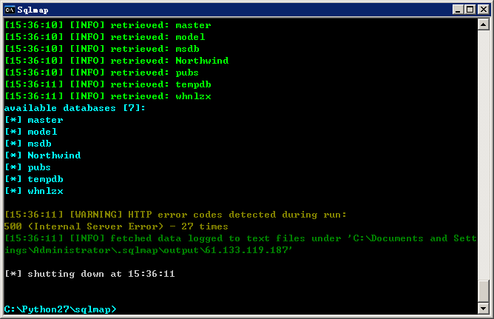Click the 'available databases [7]:' line
Image resolution: width=494 pixels, height=319 pixels.
coord(75,108)
